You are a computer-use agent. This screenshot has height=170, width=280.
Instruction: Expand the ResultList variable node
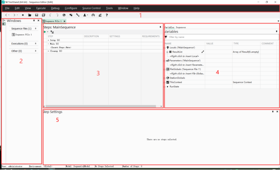pyautogui.click(x=167, y=52)
